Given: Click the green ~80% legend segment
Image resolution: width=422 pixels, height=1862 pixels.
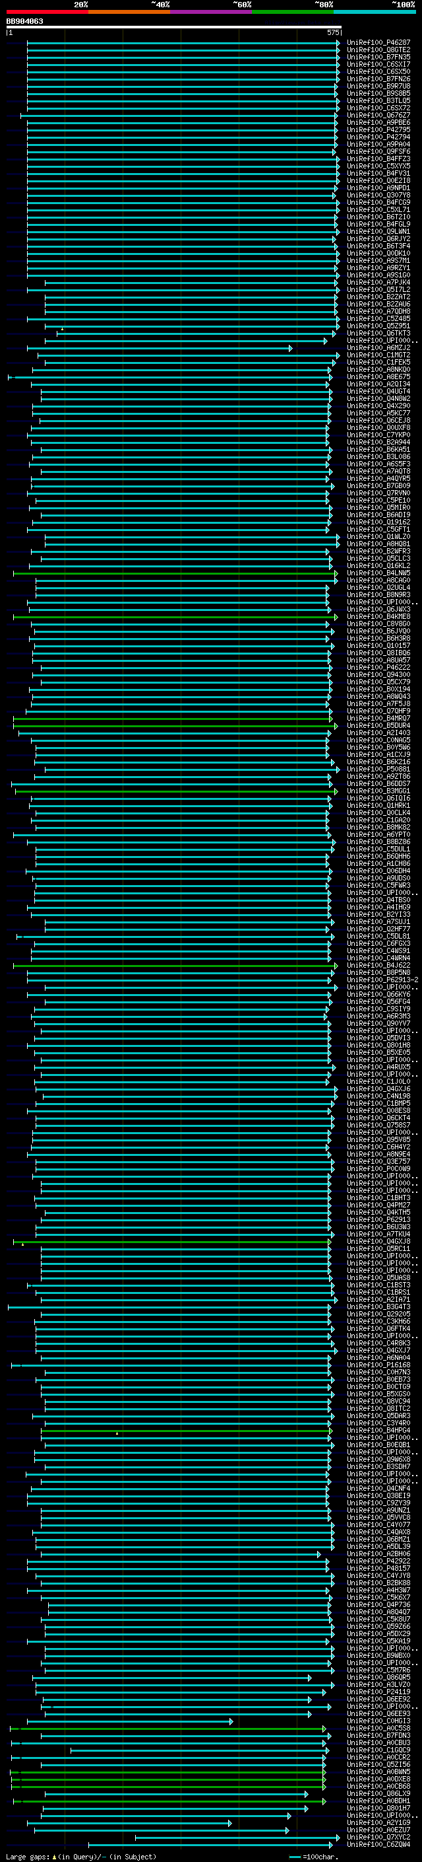Looking at the screenshot, I should pyautogui.click(x=293, y=13).
